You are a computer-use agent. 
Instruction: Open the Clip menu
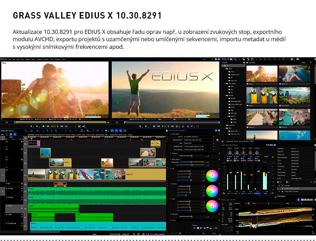click(x=23, y=59)
